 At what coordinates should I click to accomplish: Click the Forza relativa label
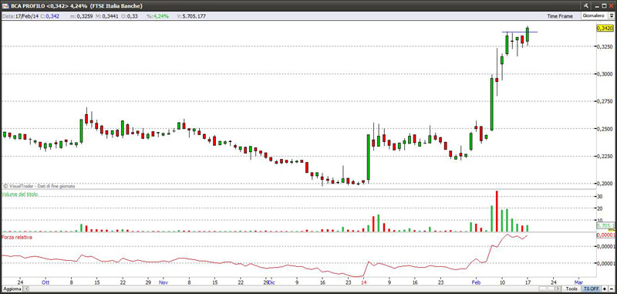[17, 238]
